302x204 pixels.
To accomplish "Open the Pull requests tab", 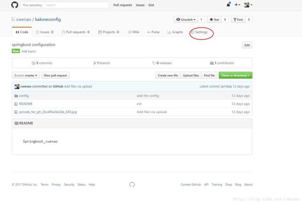I will click(76, 32).
